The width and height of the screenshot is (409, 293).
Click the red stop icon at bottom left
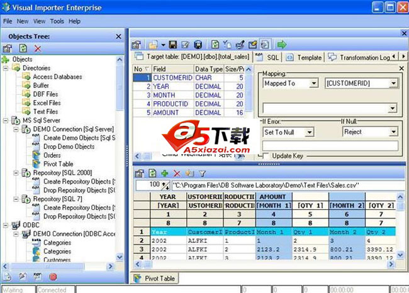click(x=53, y=277)
